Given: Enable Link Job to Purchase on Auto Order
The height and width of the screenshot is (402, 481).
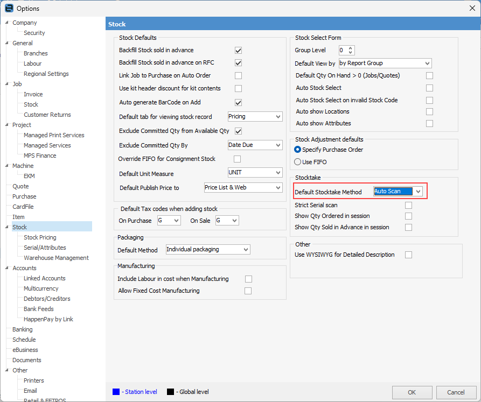Looking at the screenshot, I should pyautogui.click(x=238, y=75).
